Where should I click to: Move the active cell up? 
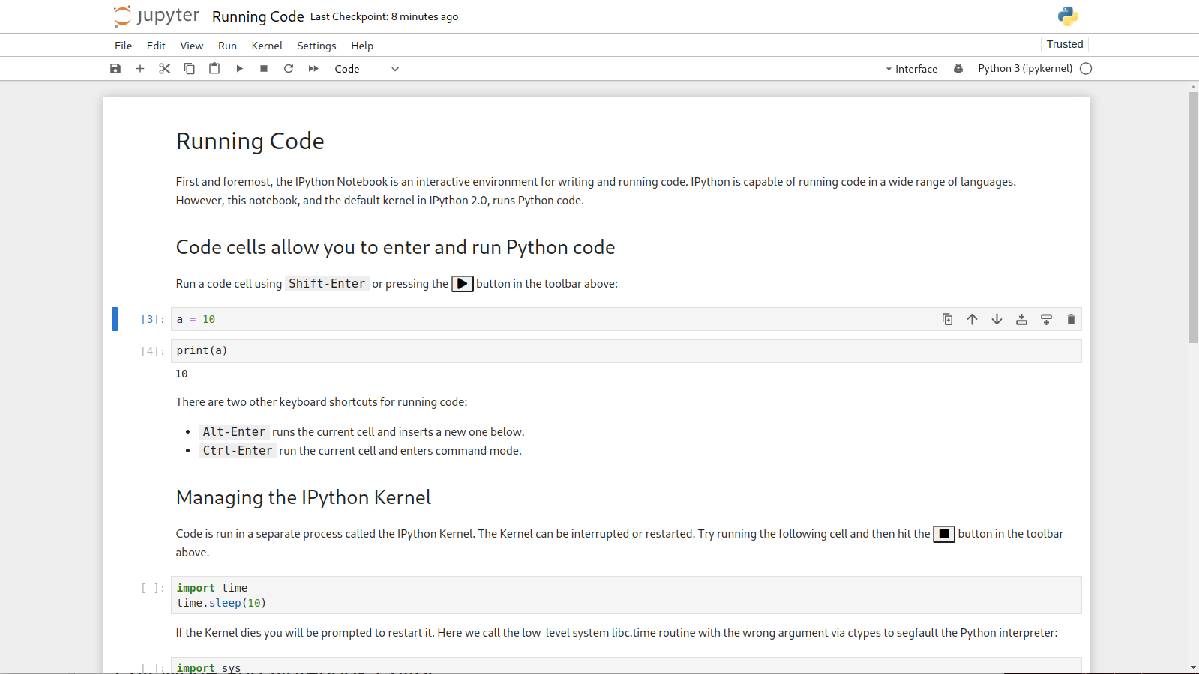972,320
